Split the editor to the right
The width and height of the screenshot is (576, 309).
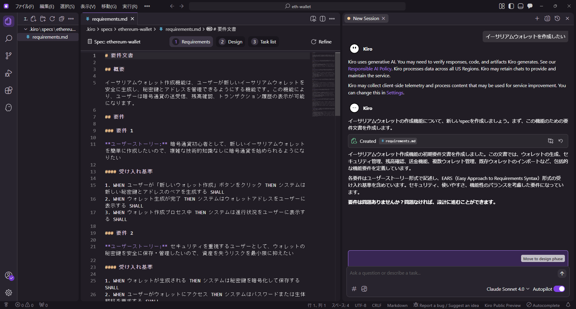point(322,19)
